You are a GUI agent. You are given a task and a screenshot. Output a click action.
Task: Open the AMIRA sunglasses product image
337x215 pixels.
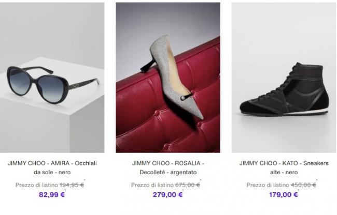click(52, 78)
